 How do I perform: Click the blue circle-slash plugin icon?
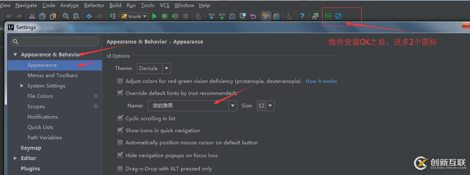[x=338, y=16]
